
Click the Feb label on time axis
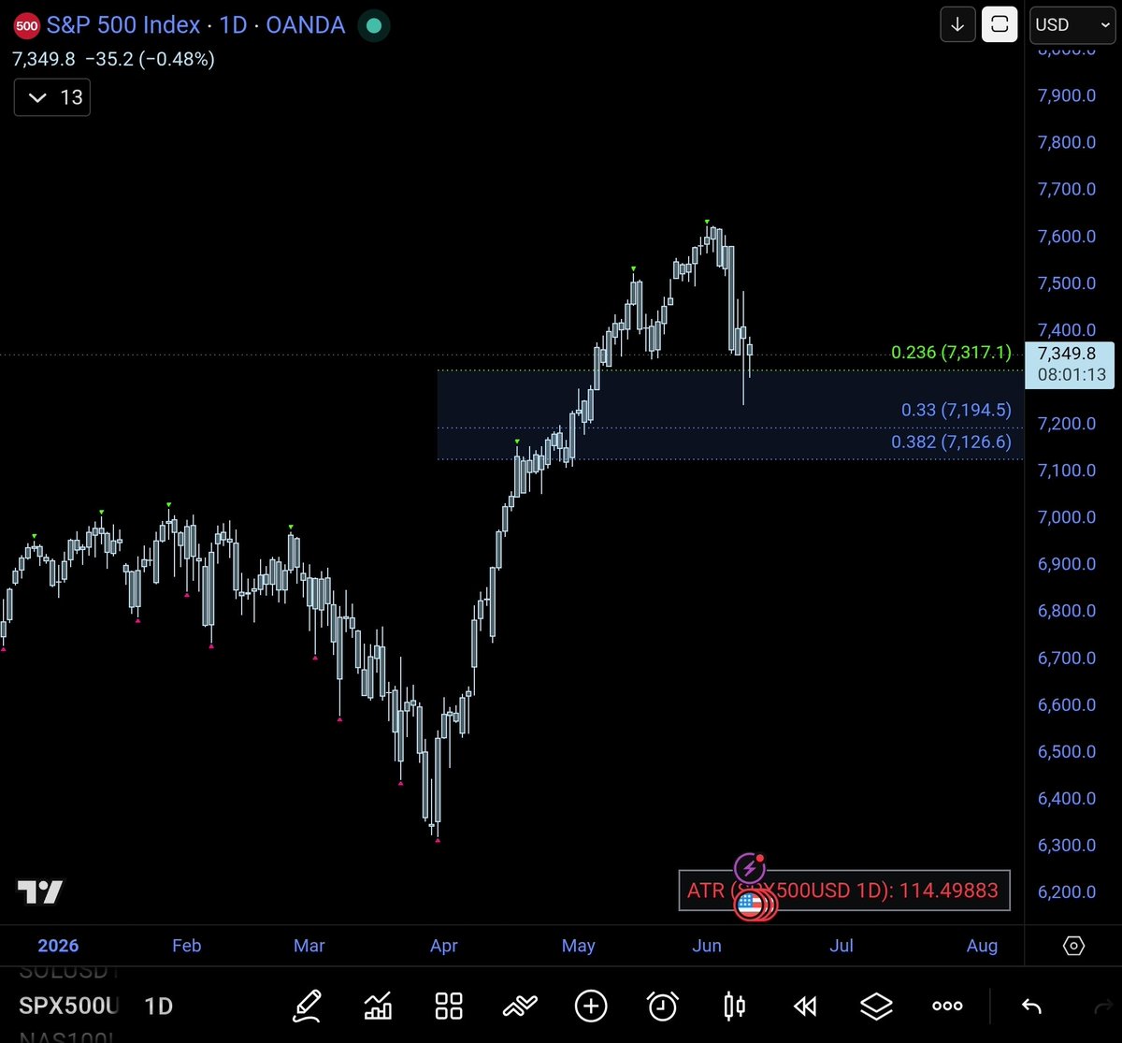click(x=186, y=946)
